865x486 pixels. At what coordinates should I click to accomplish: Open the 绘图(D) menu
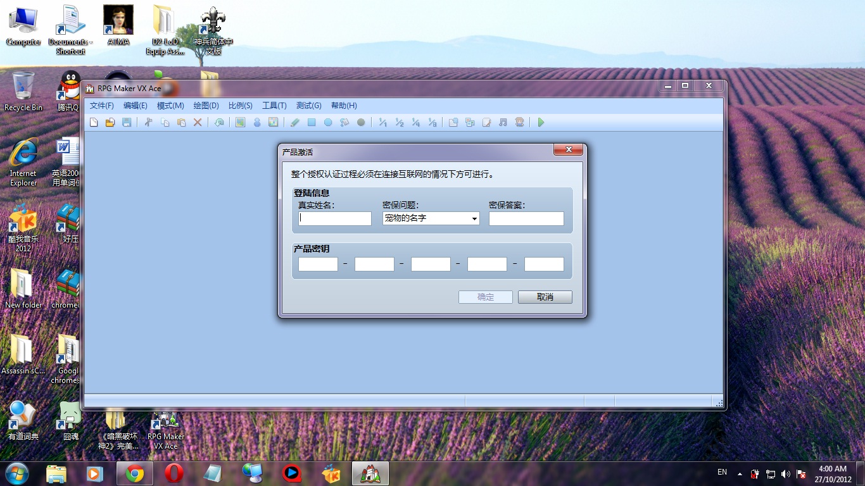[206, 106]
